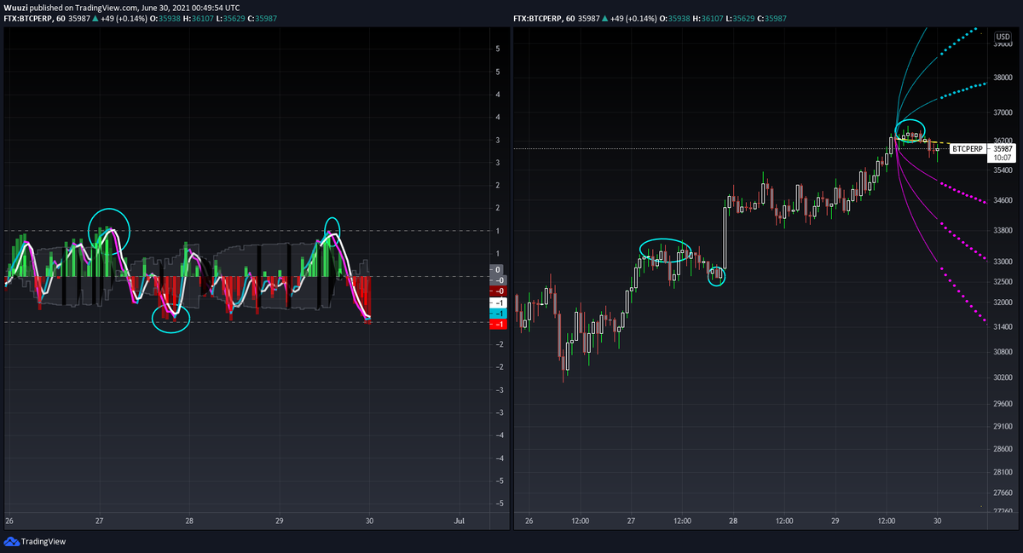1023x553 pixels.
Task: Click the 27660 price axis label
Action: coord(1003,493)
